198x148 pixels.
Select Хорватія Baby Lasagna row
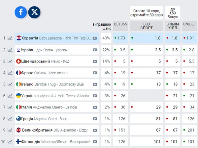pos(57,38)
